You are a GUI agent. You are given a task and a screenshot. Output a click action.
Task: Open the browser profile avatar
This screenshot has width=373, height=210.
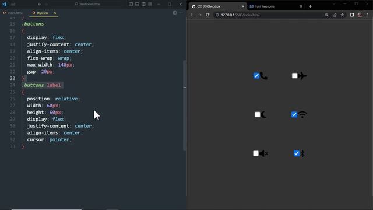360,15
